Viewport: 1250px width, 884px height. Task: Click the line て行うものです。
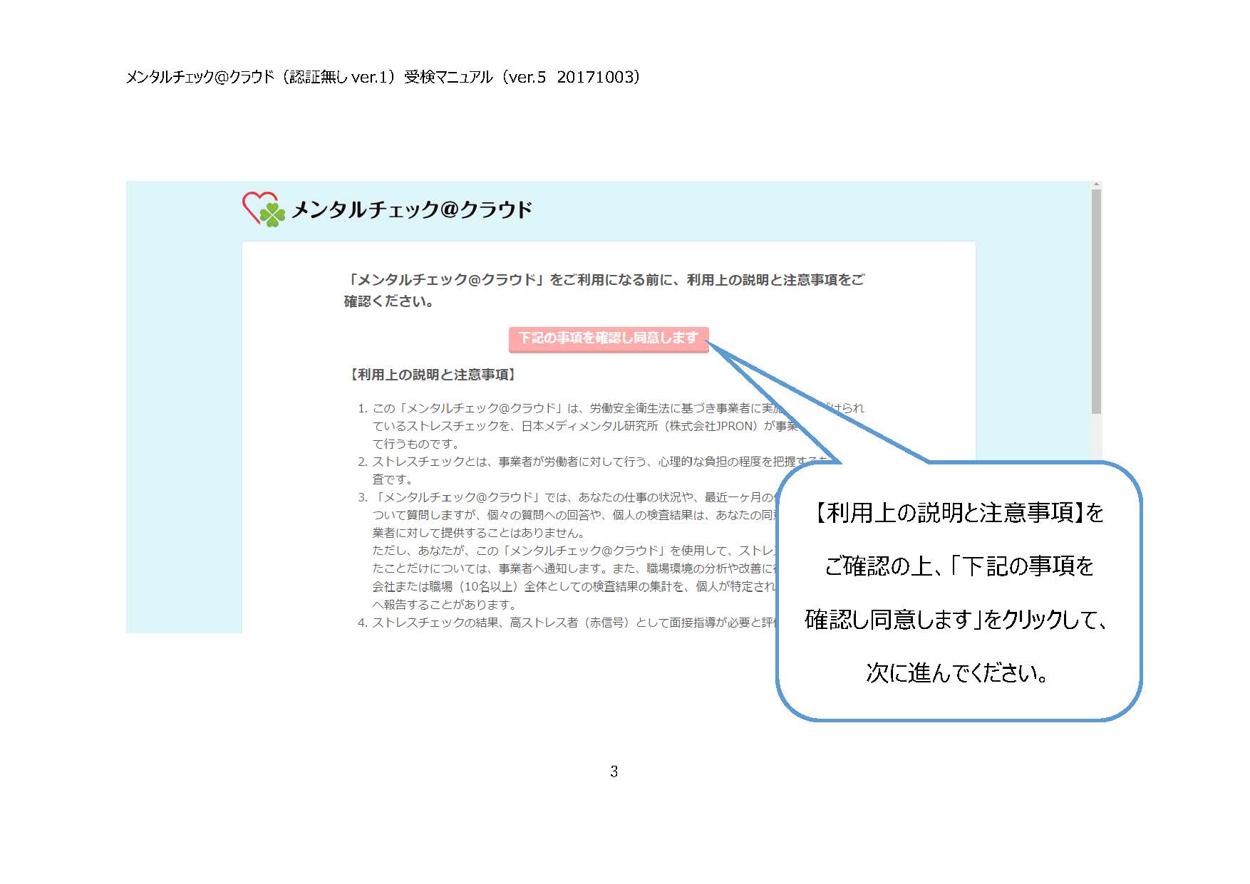416,444
